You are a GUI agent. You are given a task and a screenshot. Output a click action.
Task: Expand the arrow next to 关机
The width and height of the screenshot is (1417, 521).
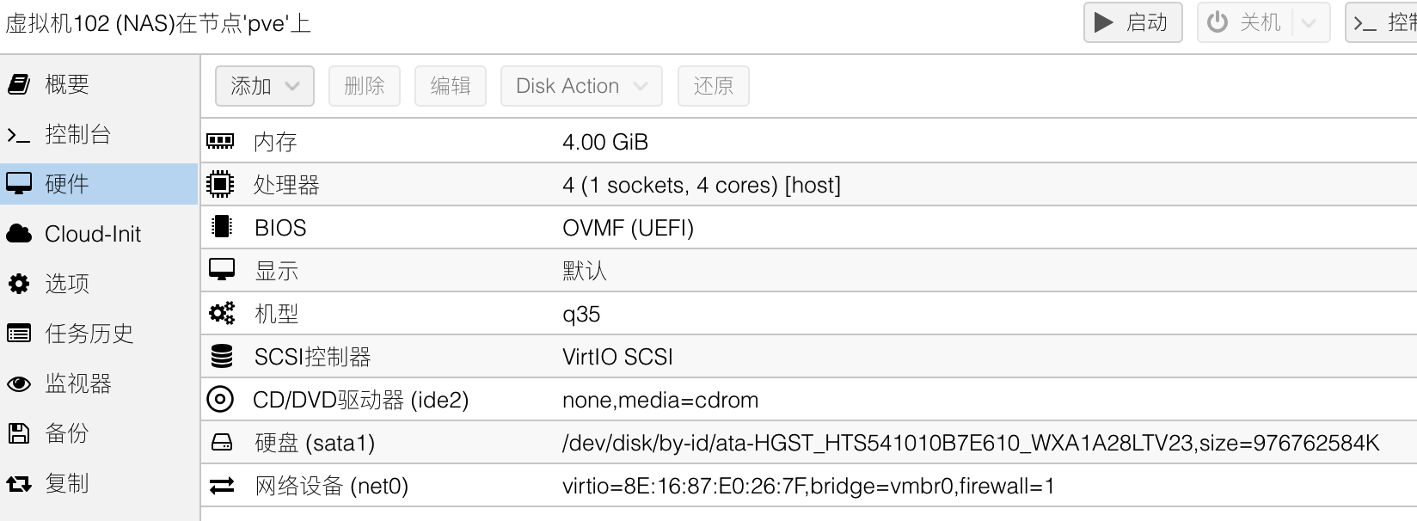coord(1309,22)
